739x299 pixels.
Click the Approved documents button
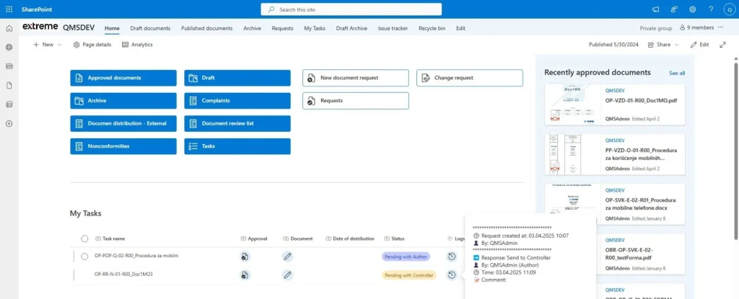pyautogui.click(x=123, y=78)
